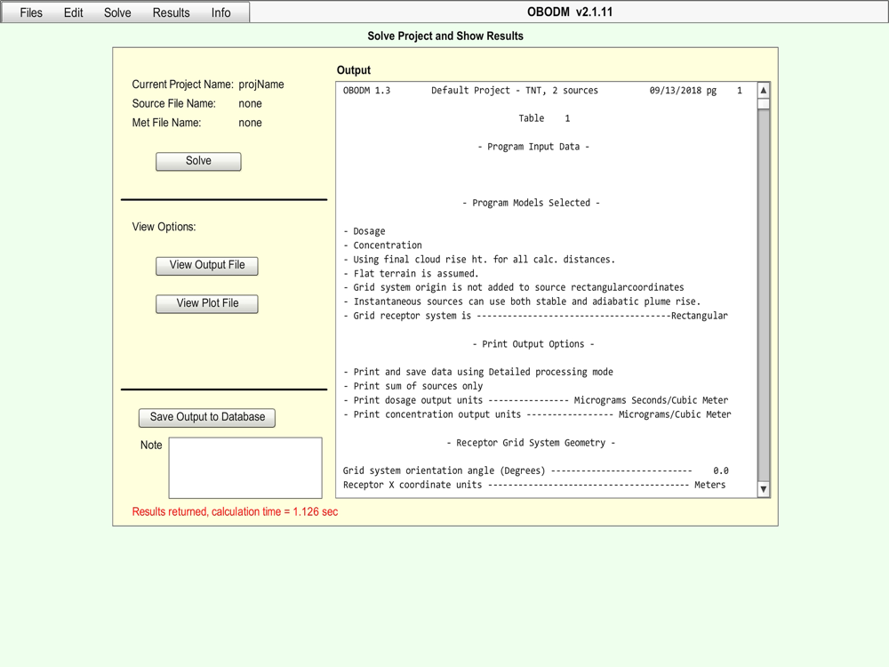The width and height of the screenshot is (889, 667).
Task: Open the Results menu
Action: [171, 12]
